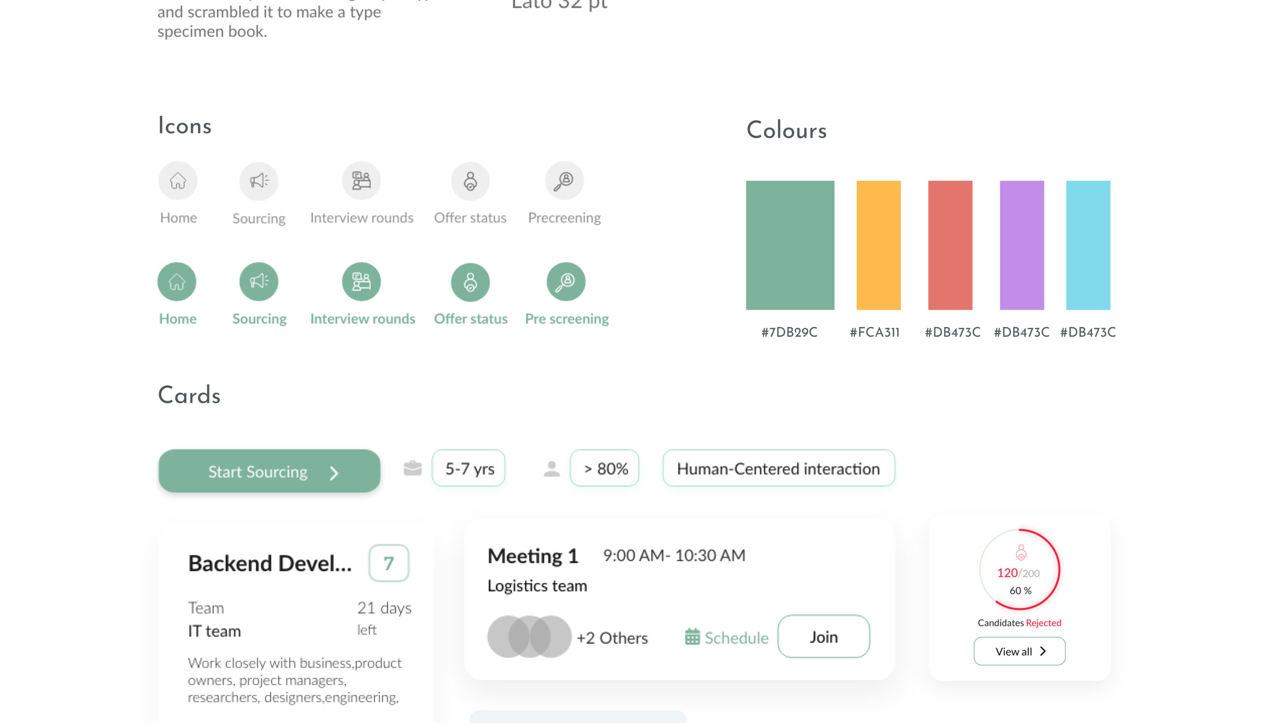Click the gray Sourcing megaphone icon
Image resolution: width=1286 pixels, height=723 pixels.
pyautogui.click(x=259, y=181)
